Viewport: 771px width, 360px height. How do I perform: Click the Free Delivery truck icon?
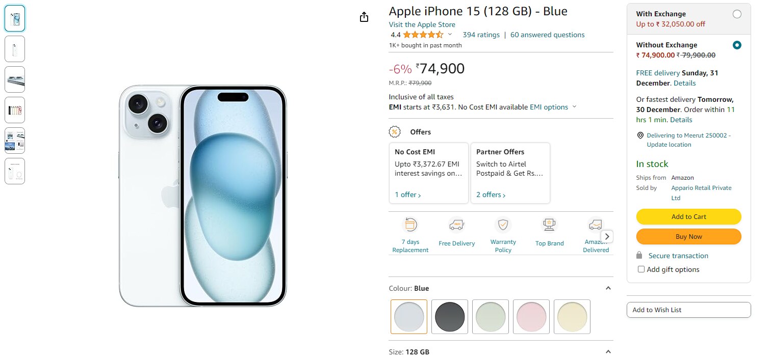tap(456, 225)
